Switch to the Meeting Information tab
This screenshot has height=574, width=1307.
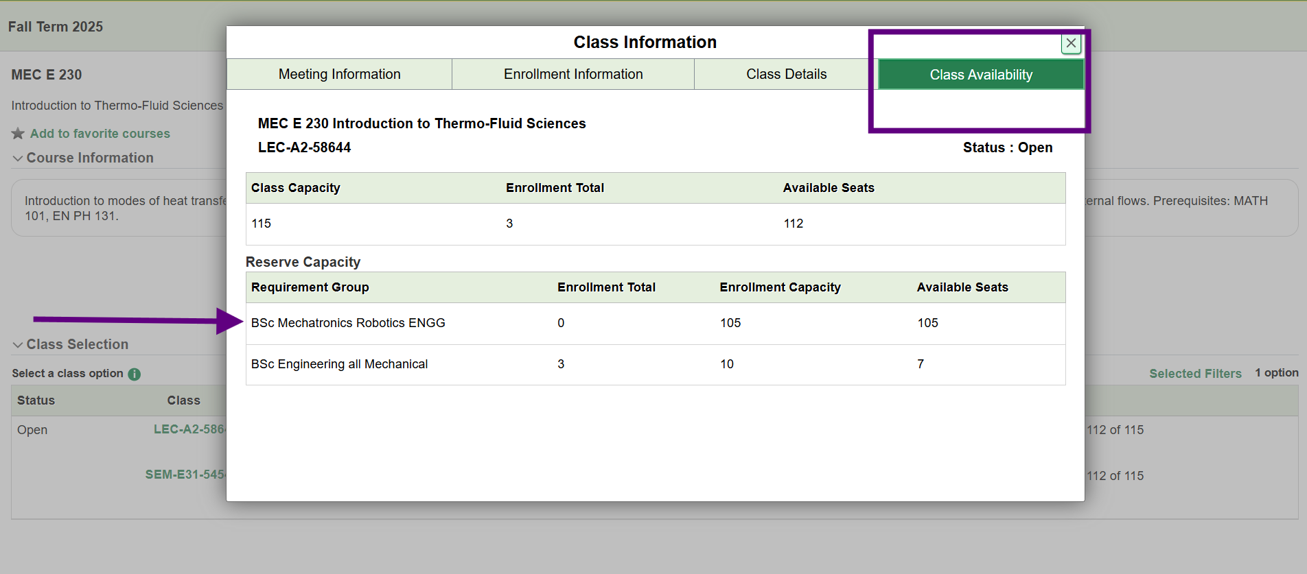pyautogui.click(x=339, y=74)
